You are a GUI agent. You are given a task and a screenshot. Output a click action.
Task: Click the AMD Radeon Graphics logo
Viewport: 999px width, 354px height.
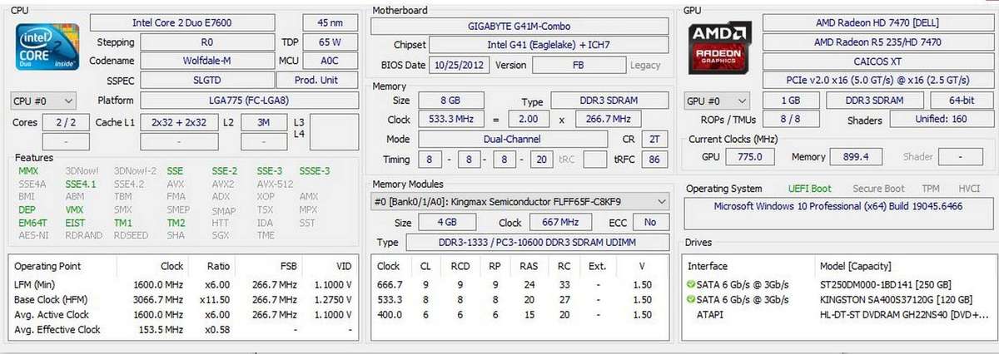[x=718, y=52]
